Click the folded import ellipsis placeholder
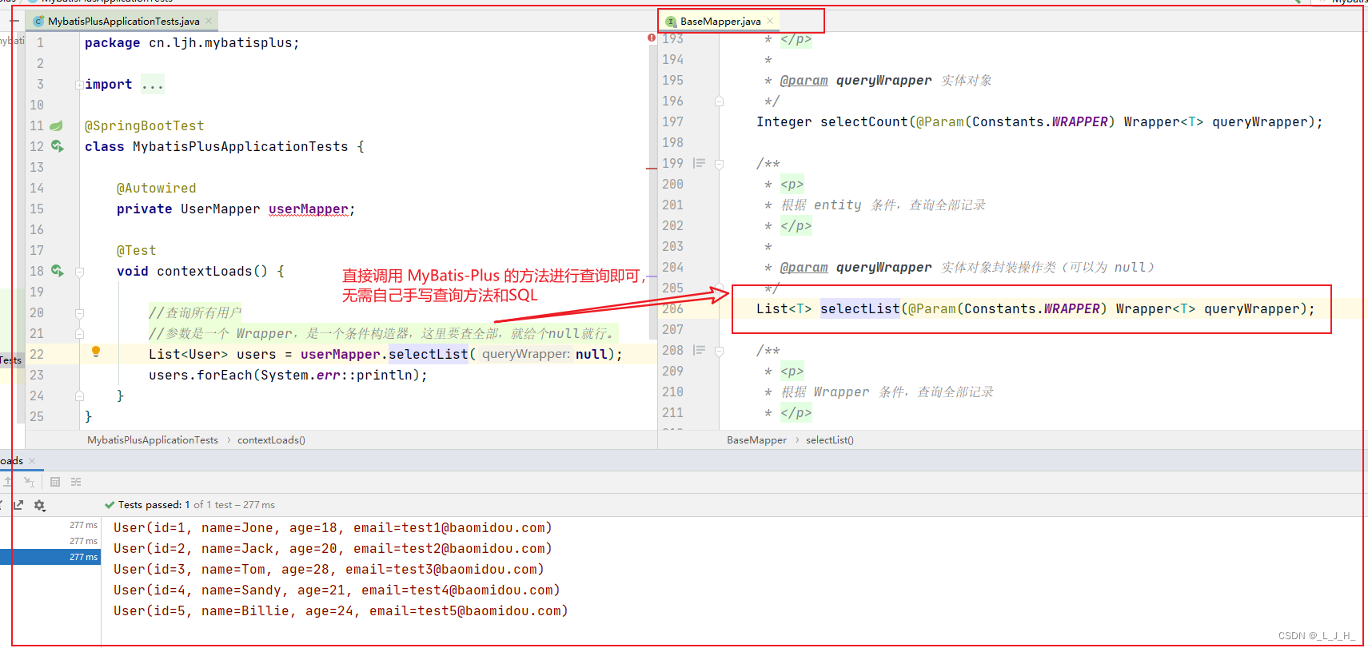Screen dimensions: 1368x648 (153, 85)
